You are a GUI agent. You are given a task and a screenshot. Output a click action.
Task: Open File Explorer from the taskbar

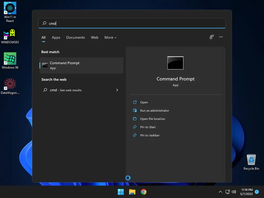point(132,192)
